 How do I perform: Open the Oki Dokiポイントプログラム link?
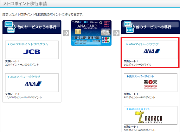tap(29, 44)
